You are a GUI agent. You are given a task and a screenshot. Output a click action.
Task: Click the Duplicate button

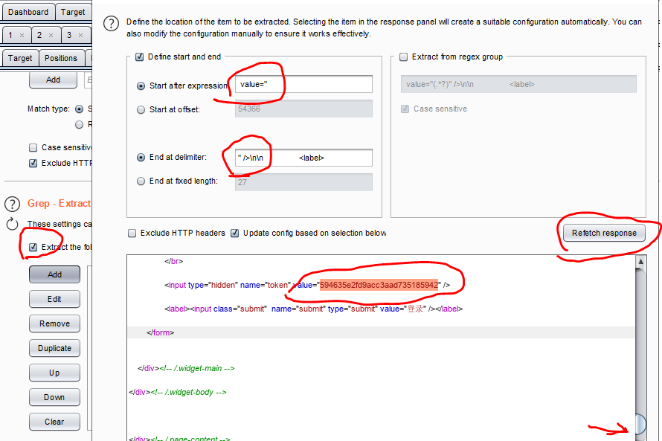point(54,348)
